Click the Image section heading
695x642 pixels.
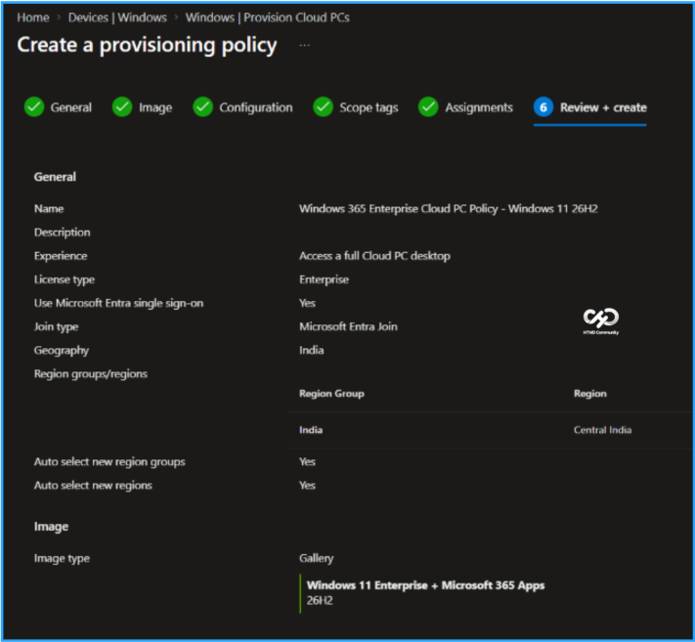coord(51,527)
